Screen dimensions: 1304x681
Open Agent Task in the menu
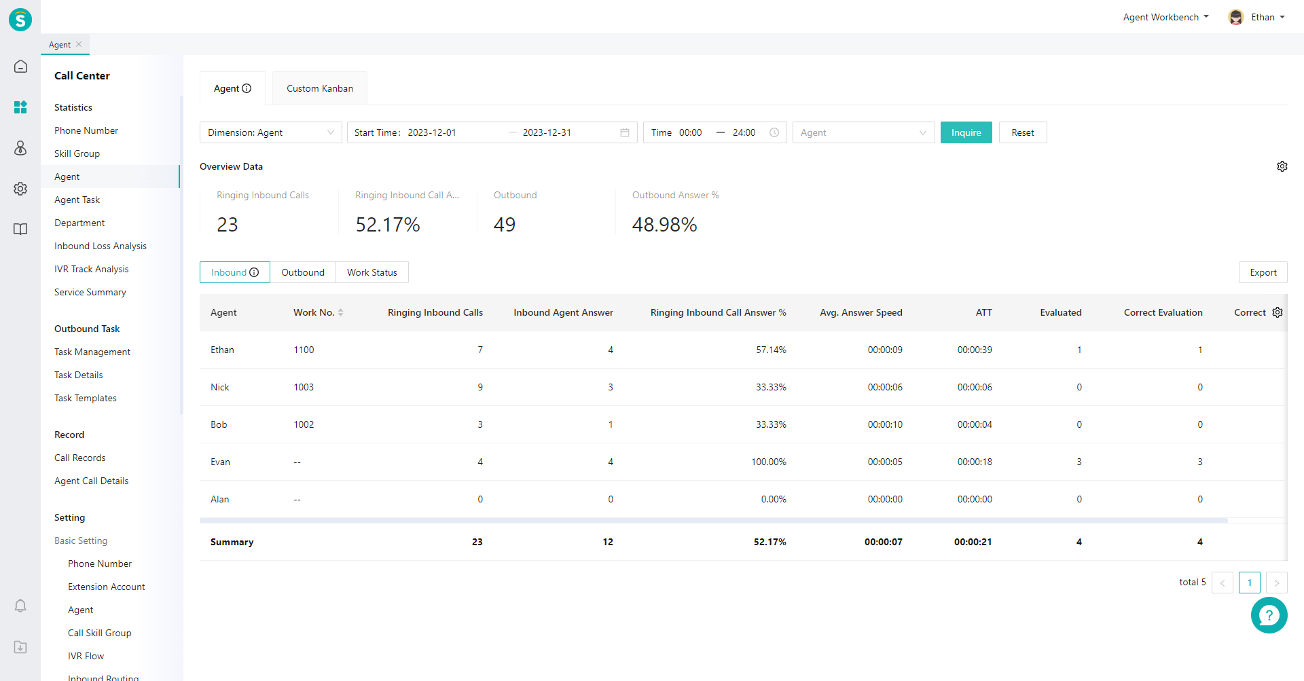[77, 200]
